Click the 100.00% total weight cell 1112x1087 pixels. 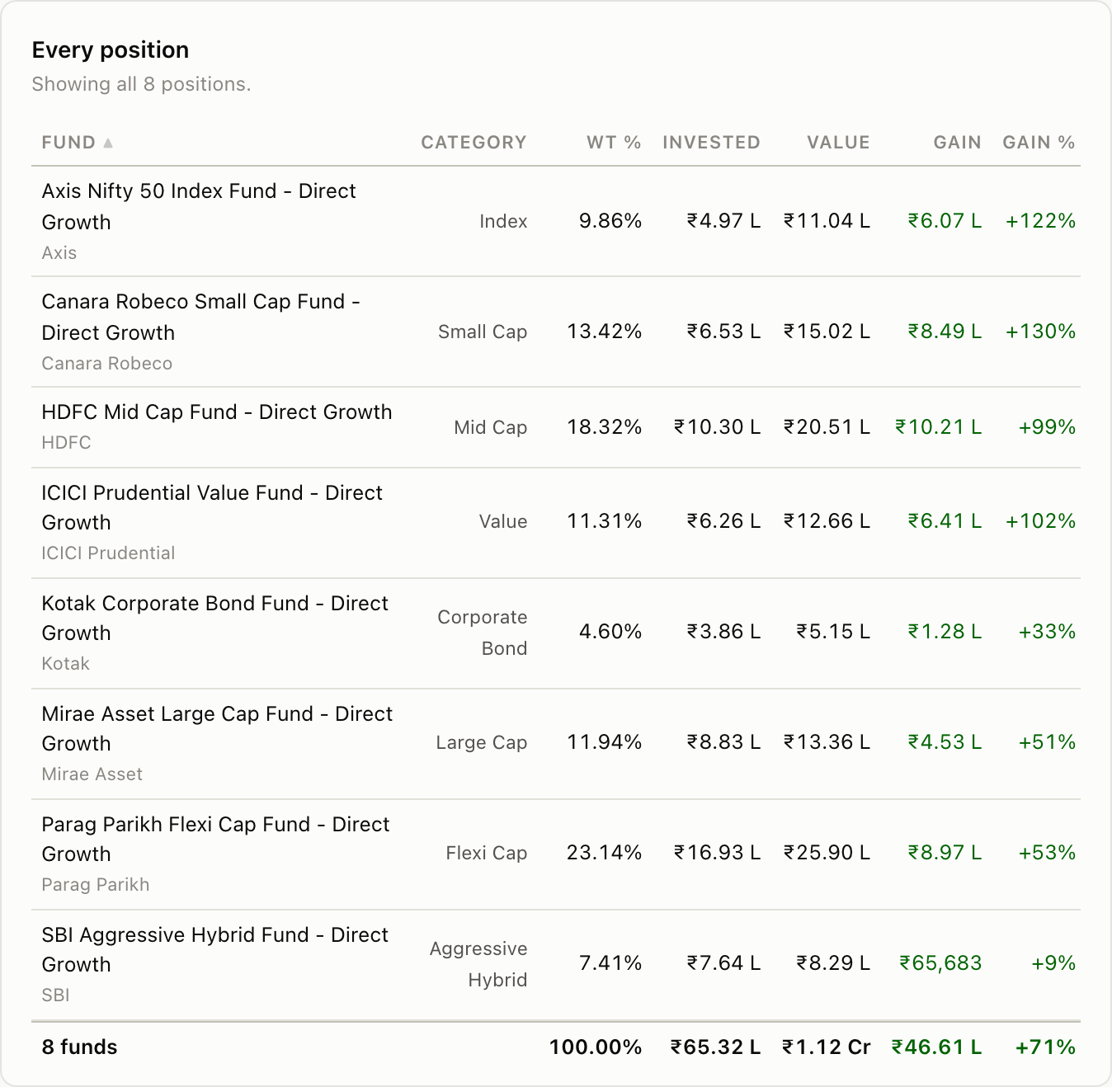pyautogui.click(x=596, y=1047)
